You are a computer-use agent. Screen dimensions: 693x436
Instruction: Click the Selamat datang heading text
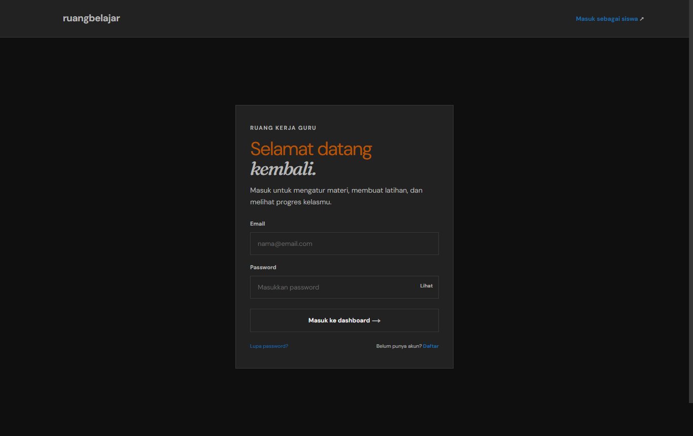pyautogui.click(x=311, y=149)
